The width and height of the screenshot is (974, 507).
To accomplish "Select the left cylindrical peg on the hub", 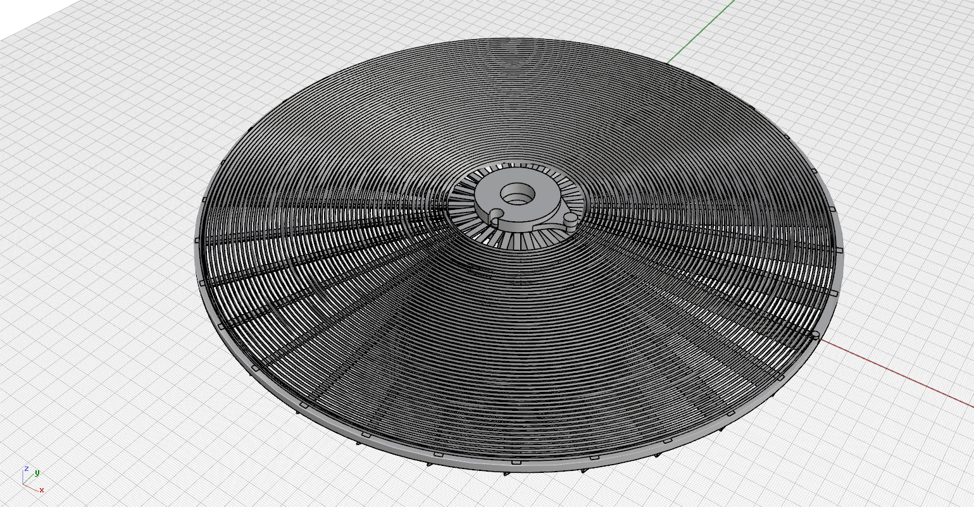I will pyautogui.click(x=497, y=215).
